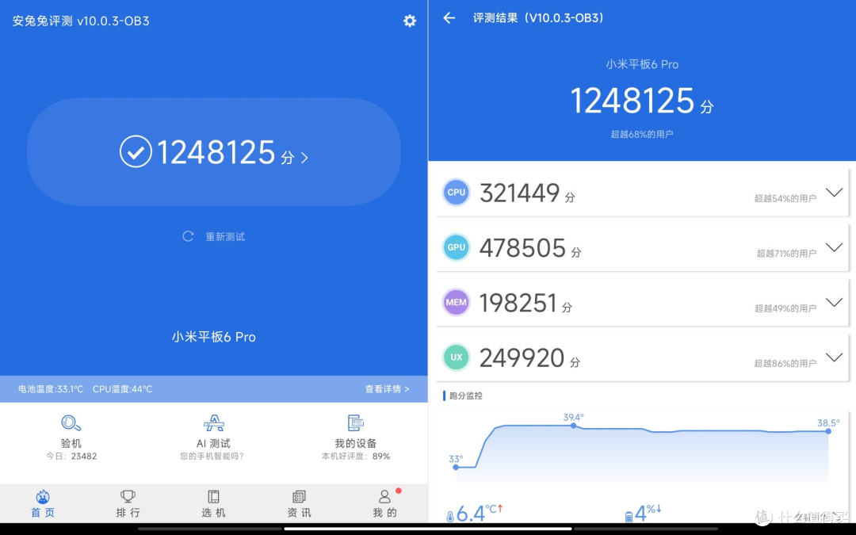Tap 超越54%的用户 text

[x=785, y=198]
